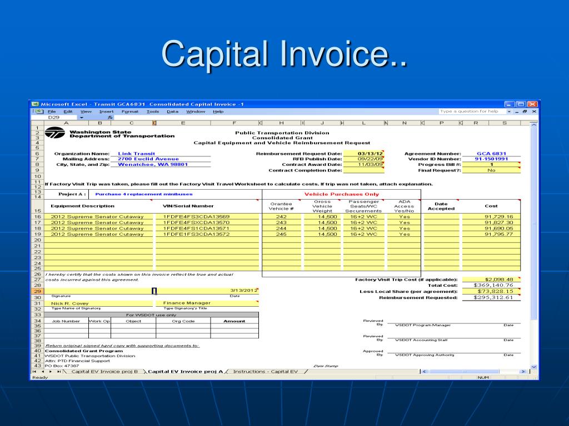Open the Window menu
569x426 pixels.
[x=196, y=111]
